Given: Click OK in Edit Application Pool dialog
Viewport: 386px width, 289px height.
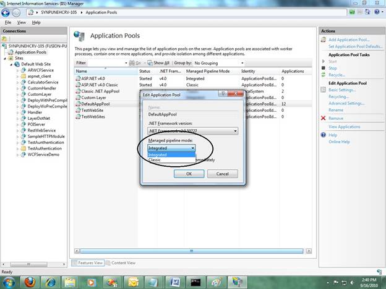Looking at the screenshot, I should 189,174.
